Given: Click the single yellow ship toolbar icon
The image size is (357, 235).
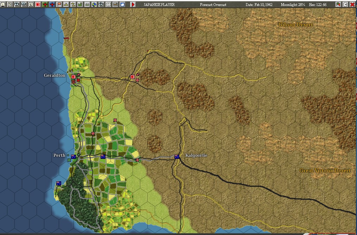Looking at the screenshot, I should [x=66, y=4].
